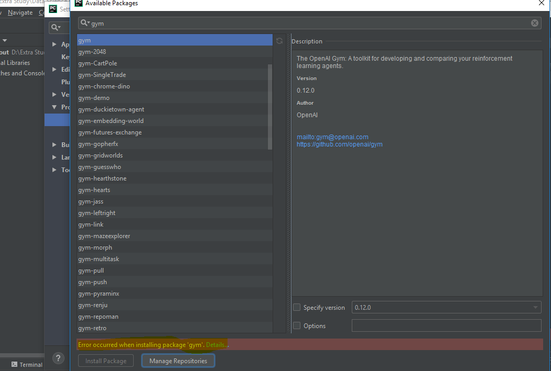
Task: Expand the Build section in Settings sidebar
Action: (x=55, y=144)
